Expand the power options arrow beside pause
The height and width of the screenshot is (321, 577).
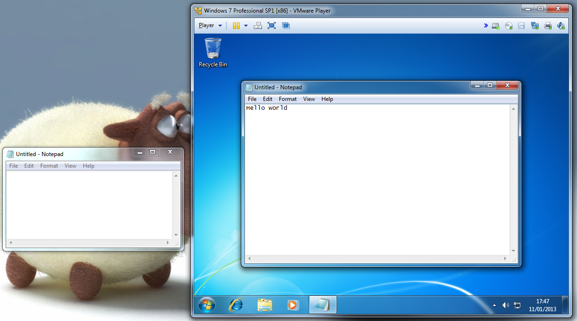point(246,26)
